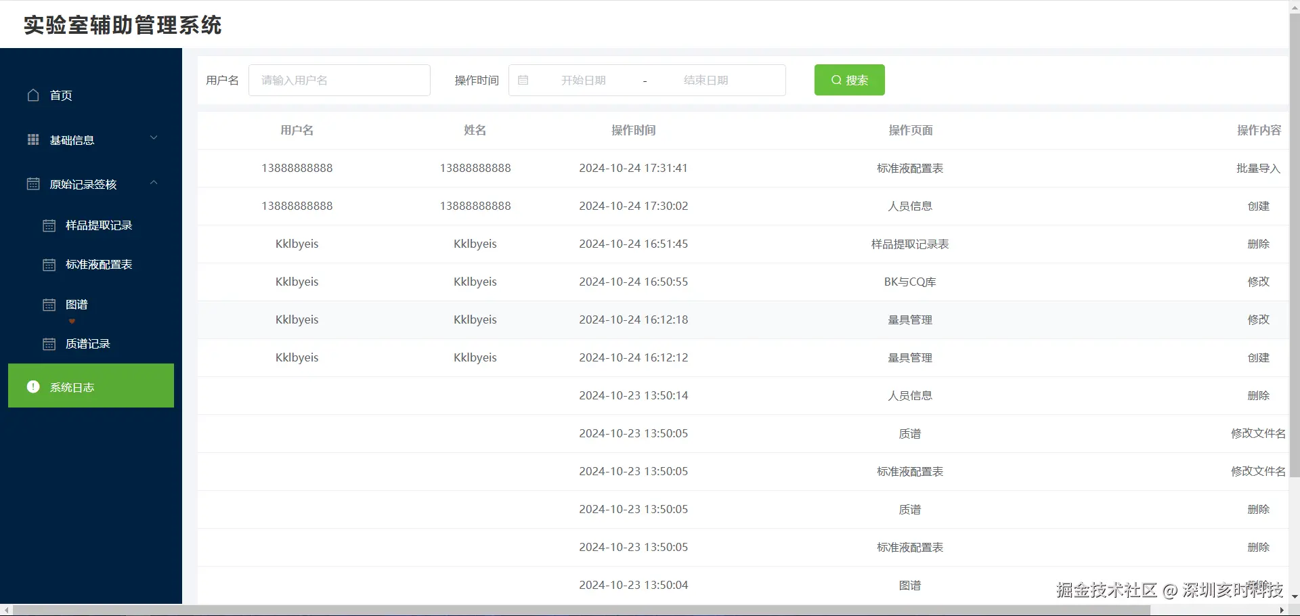Click the 样品提取记录表 cell
The height and width of the screenshot is (616, 1300).
910,244
